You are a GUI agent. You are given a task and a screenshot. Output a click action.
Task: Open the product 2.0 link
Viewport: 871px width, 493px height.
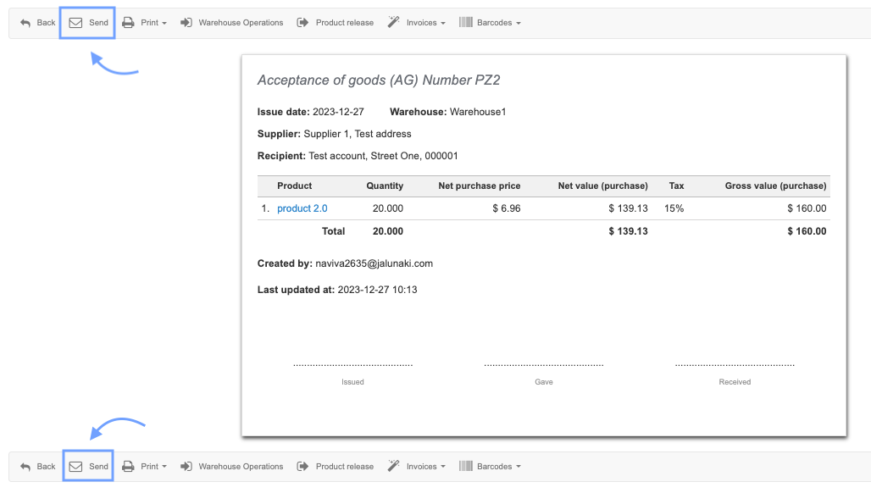pyautogui.click(x=302, y=208)
